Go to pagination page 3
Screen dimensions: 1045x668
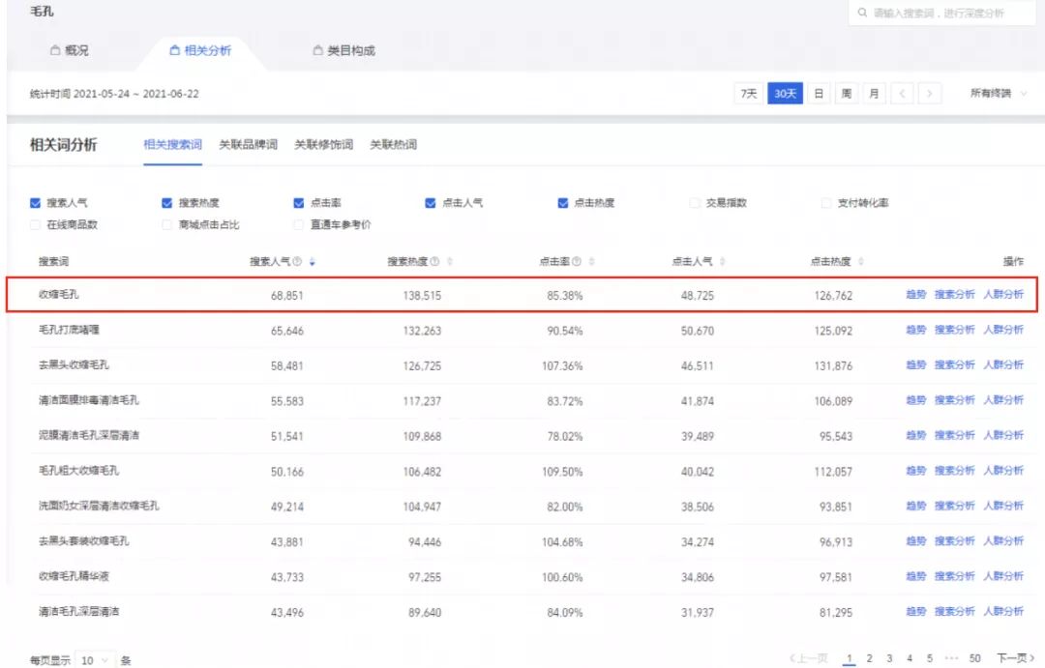(889, 656)
